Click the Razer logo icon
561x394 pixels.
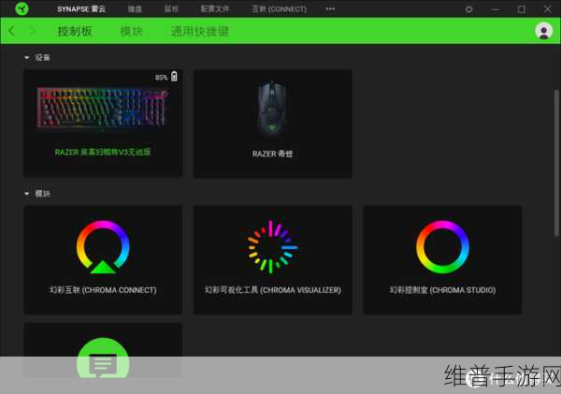(x=22, y=9)
